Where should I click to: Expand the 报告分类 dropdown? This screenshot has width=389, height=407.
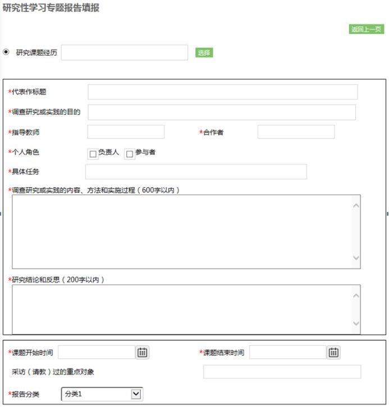[x=136, y=394]
